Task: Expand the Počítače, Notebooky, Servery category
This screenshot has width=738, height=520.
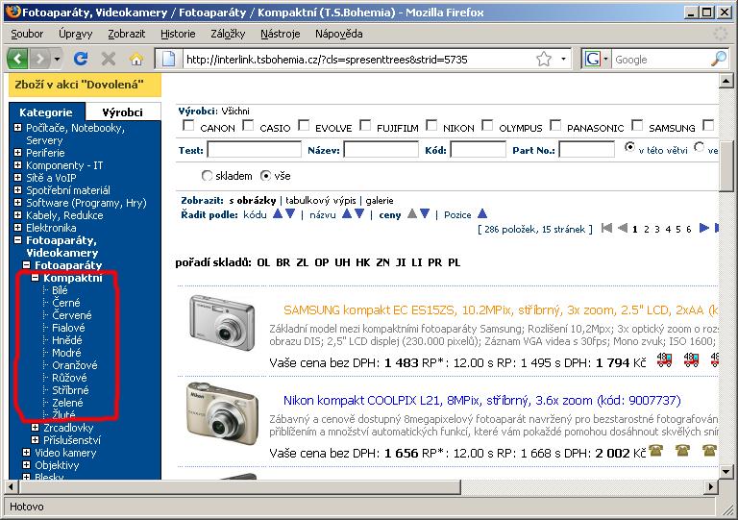Action: click(17, 128)
